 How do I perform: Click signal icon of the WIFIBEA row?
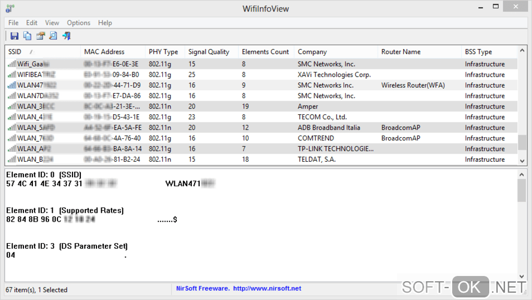[12, 74]
